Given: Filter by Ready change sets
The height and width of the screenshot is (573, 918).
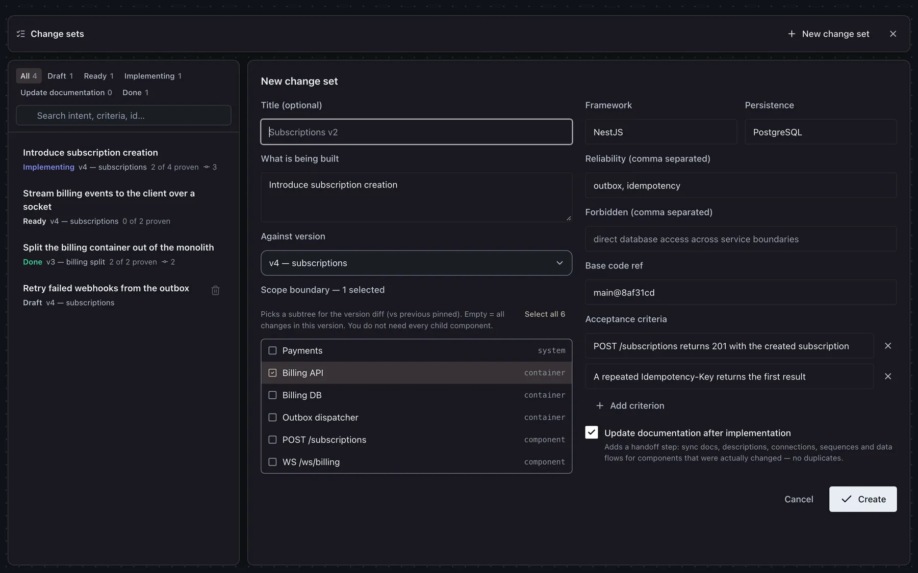Looking at the screenshot, I should point(98,76).
